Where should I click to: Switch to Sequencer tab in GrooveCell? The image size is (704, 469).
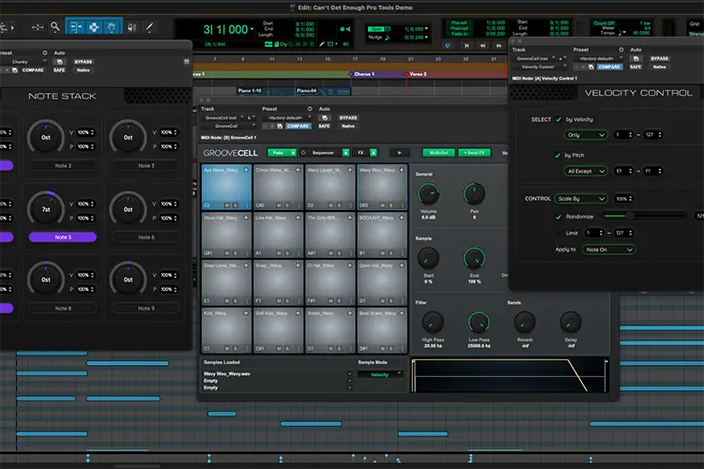point(322,153)
